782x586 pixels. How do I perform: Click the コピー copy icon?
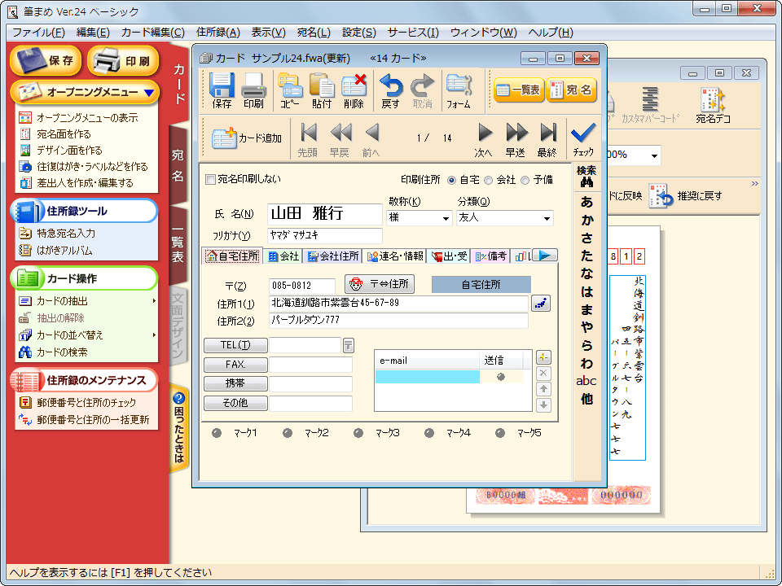[x=290, y=90]
